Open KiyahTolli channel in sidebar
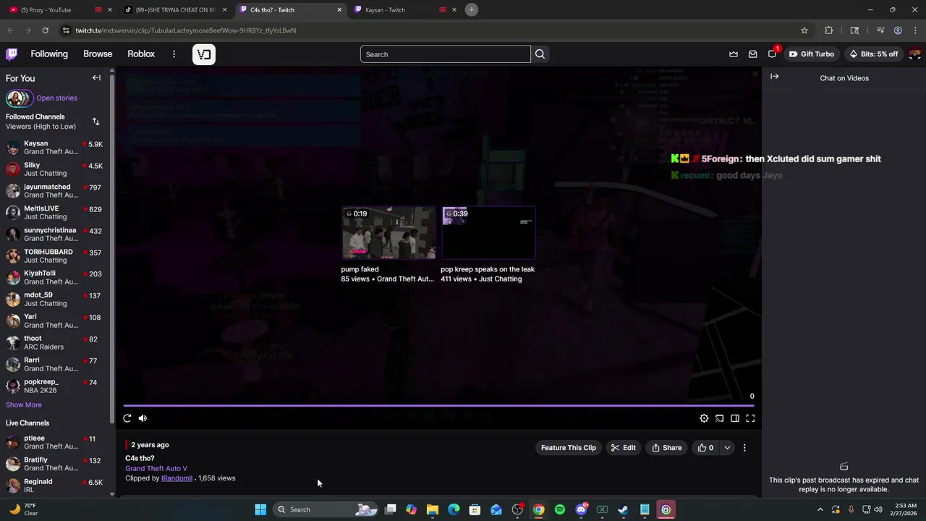Viewport: 926px width, 521px height. tap(54, 278)
